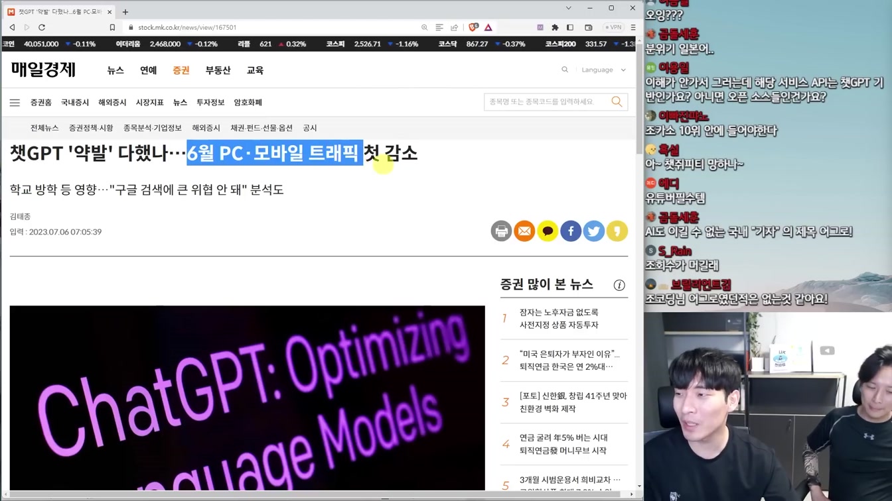The height and width of the screenshot is (501, 892).
Task: Click the browser forward arrow
Action: pyautogui.click(x=27, y=27)
